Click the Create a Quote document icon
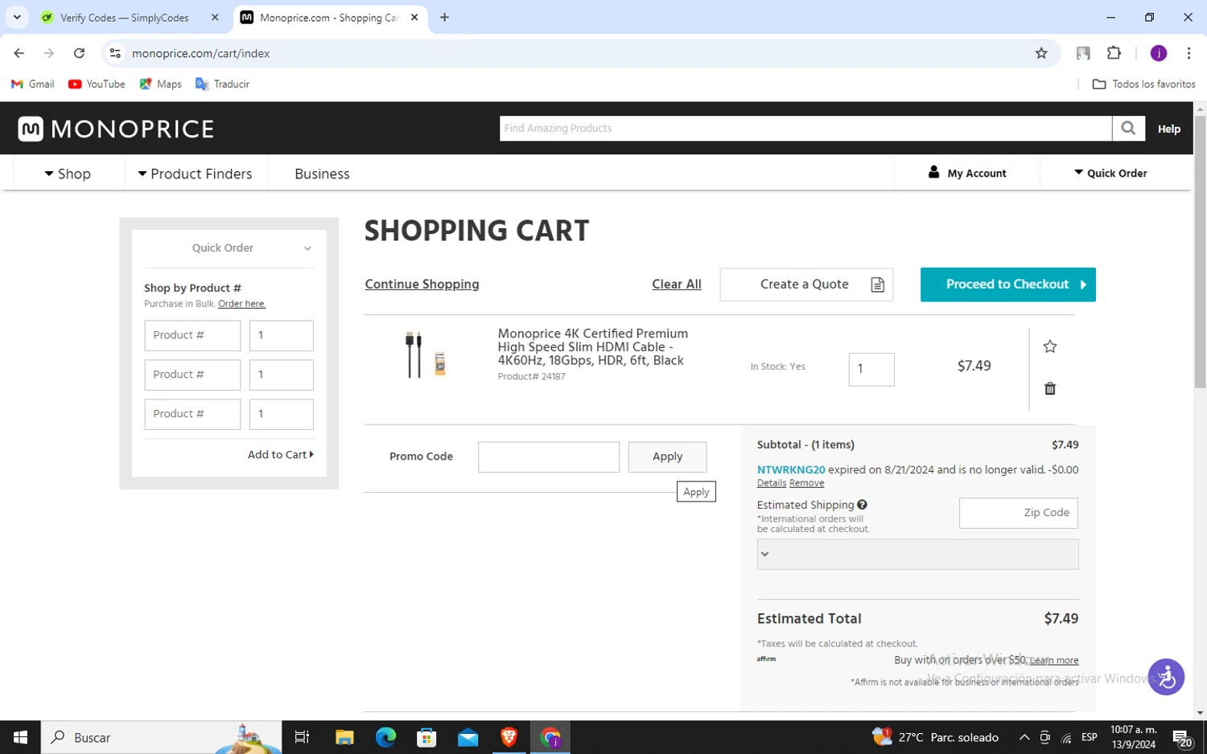 [x=878, y=285]
